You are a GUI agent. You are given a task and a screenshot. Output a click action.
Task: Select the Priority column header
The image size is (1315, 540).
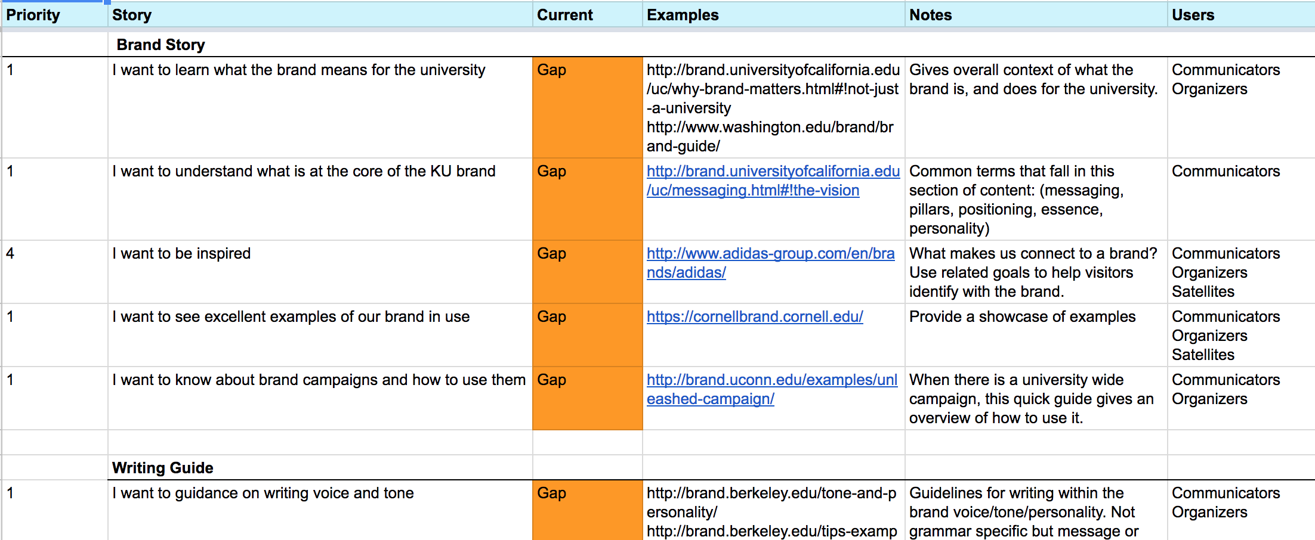[x=54, y=15]
